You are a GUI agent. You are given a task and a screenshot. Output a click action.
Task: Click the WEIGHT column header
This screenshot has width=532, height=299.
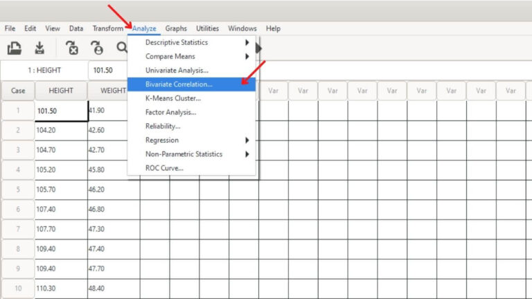[x=108, y=91]
